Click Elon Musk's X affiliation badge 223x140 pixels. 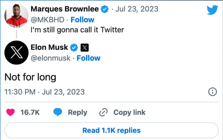click(85, 48)
